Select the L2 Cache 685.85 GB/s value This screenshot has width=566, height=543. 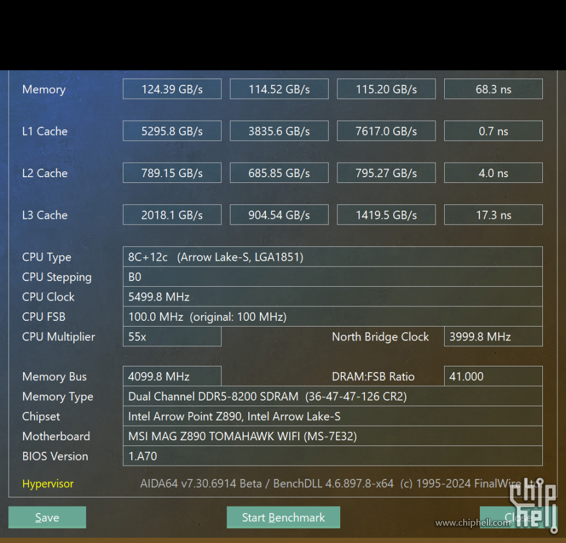click(x=279, y=173)
